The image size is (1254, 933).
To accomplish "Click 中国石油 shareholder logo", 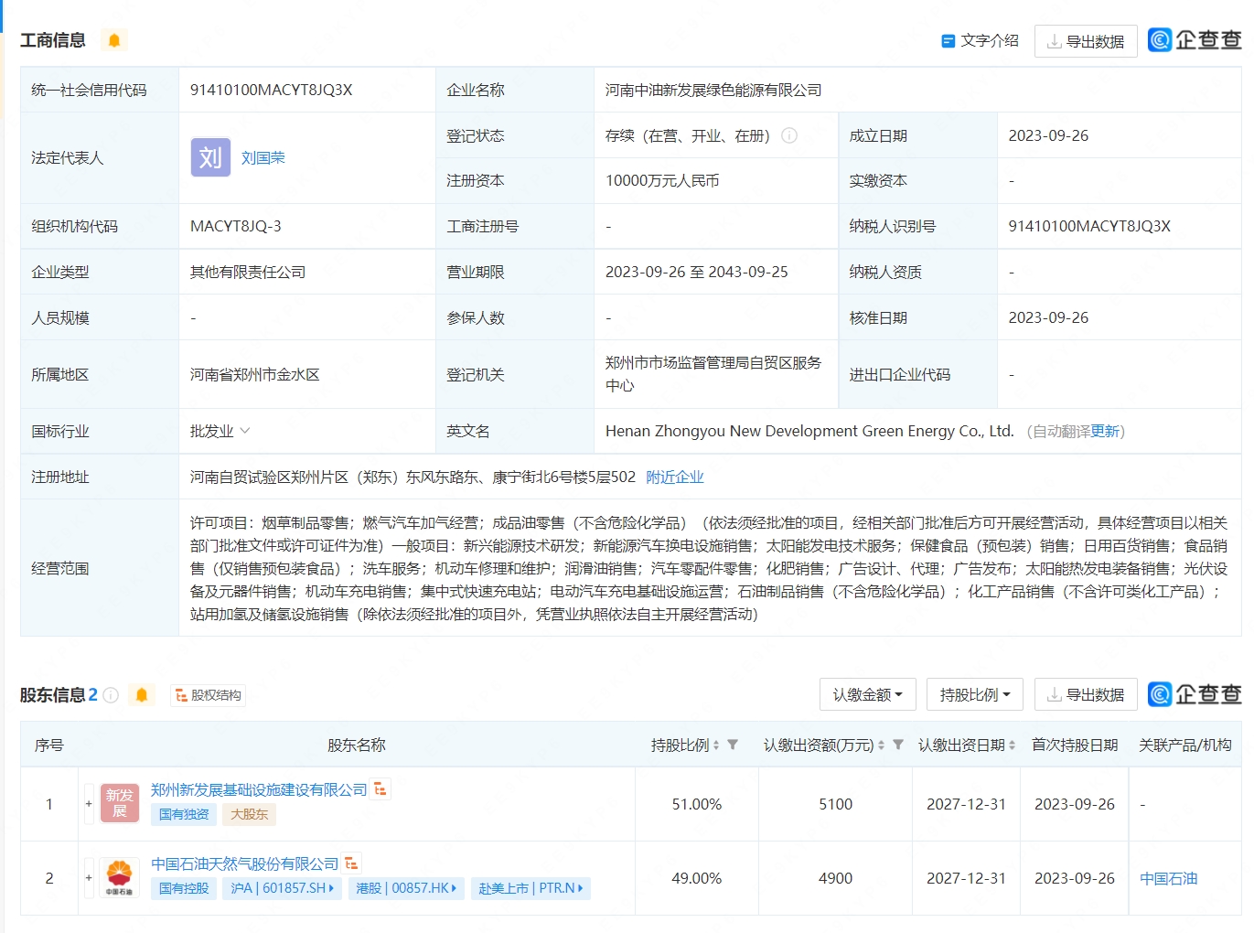I will pos(120,878).
